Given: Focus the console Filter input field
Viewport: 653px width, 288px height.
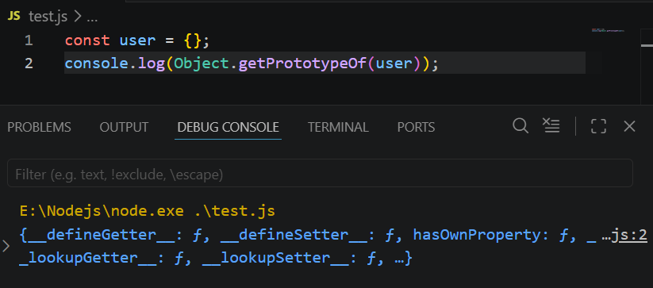Looking at the screenshot, I should [320, 173].
